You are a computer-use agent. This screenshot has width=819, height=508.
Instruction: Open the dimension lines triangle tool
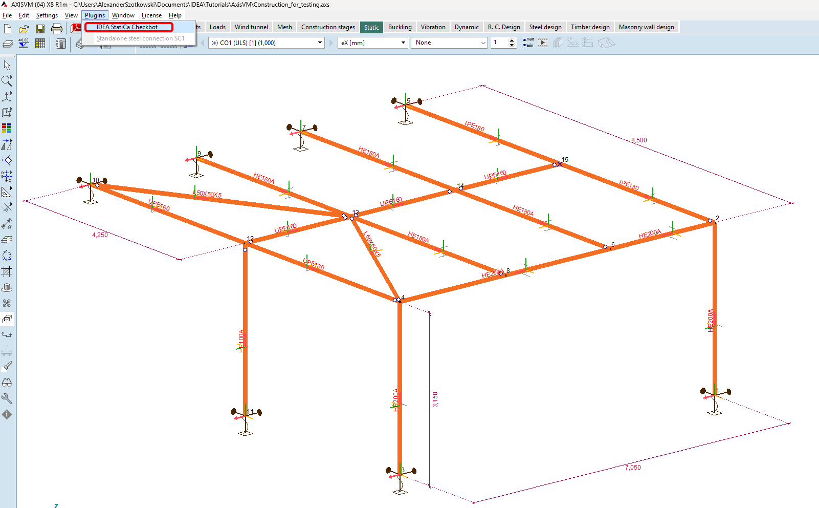point(7,192)
